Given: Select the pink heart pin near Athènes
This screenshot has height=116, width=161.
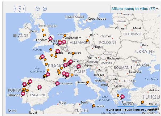Looking at the screenshot, I should (122, 96).
